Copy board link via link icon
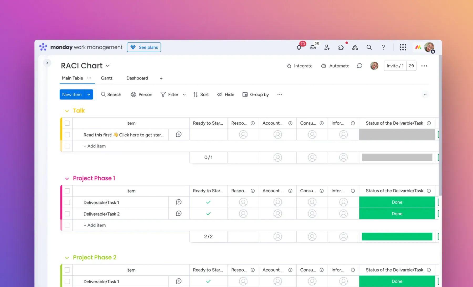473x287 pixels. [411, 66]
